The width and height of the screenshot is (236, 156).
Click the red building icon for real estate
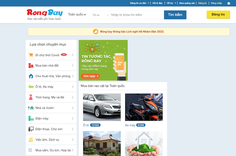pos(31,66)
